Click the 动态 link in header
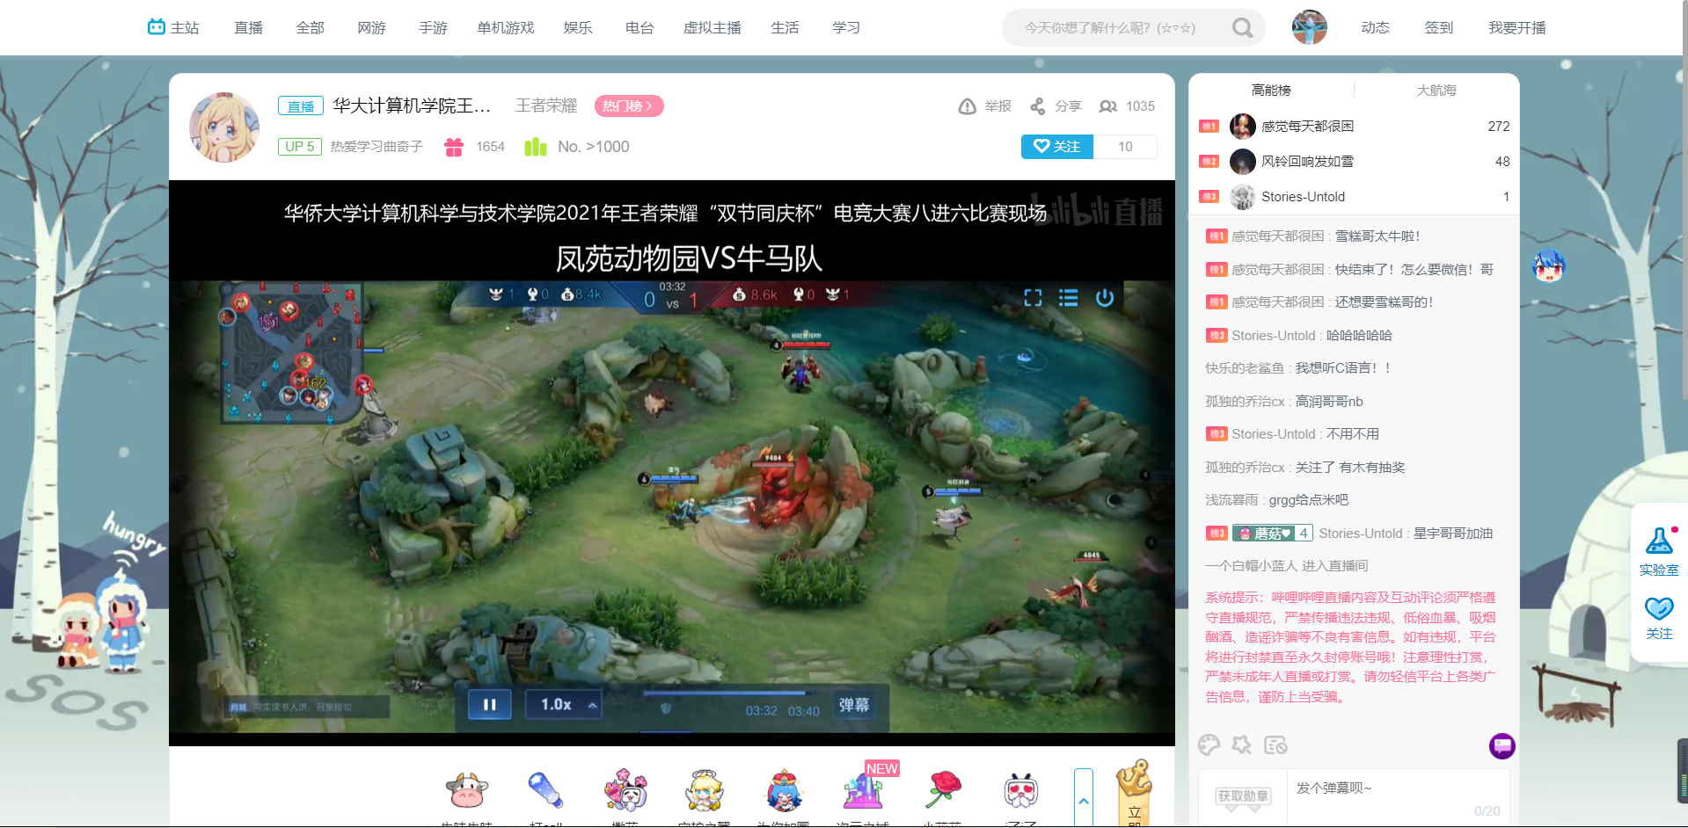 click(x=1375, y=28)
